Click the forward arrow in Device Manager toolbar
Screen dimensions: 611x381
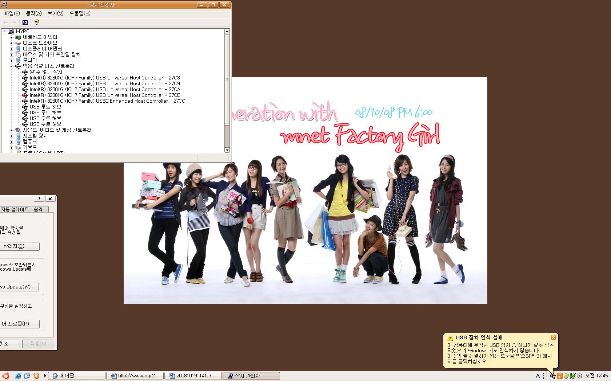coord(14,22)
